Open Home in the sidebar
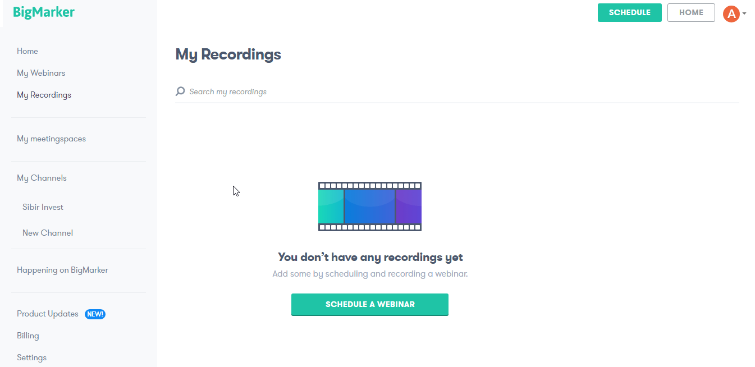This screenshot has width=755, height=367. [28, 51]
